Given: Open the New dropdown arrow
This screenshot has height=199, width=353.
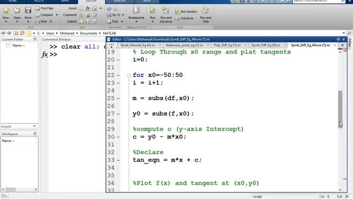Looking at the screenshot, I should click(6, 22).
